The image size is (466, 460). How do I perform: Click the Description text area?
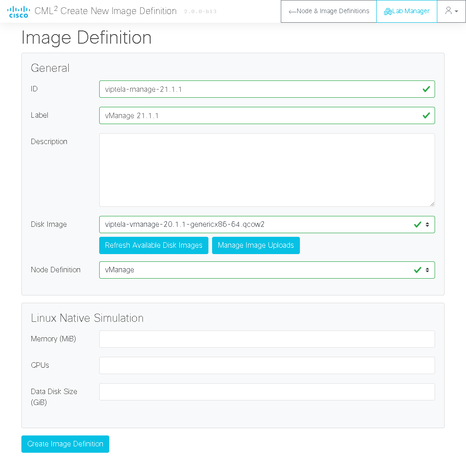(267, 170)
